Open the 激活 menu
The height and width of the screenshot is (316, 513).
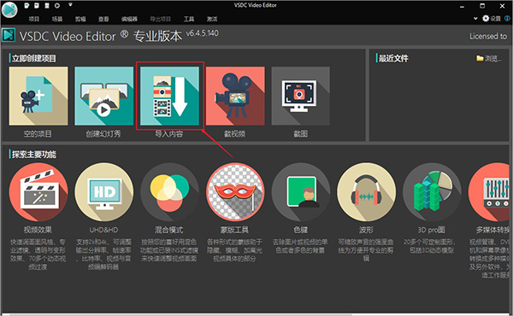(x=212, y=19)
